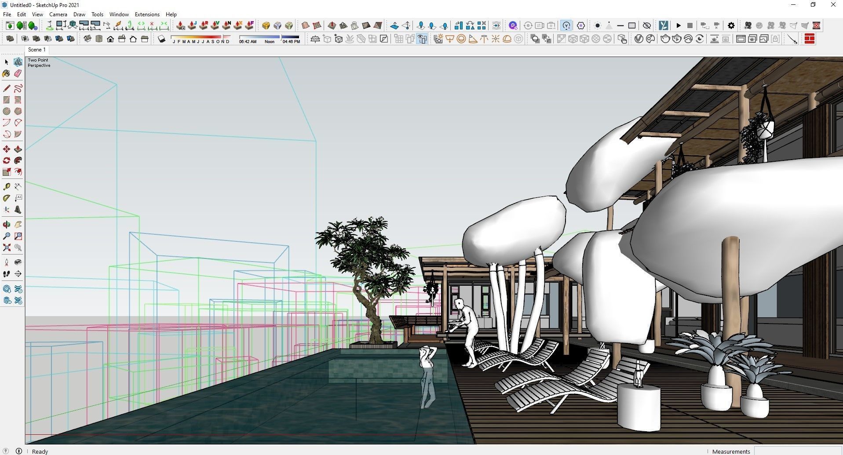Image resolution: width=843 pixels, height=455 pixels.
Task: Select the Rotate tool
Action: (7, 160)
